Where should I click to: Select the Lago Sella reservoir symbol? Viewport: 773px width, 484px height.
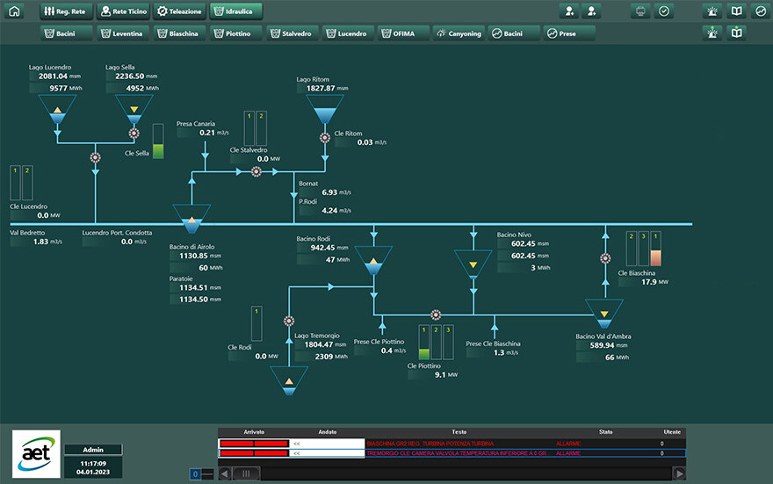tap(134, 108)
